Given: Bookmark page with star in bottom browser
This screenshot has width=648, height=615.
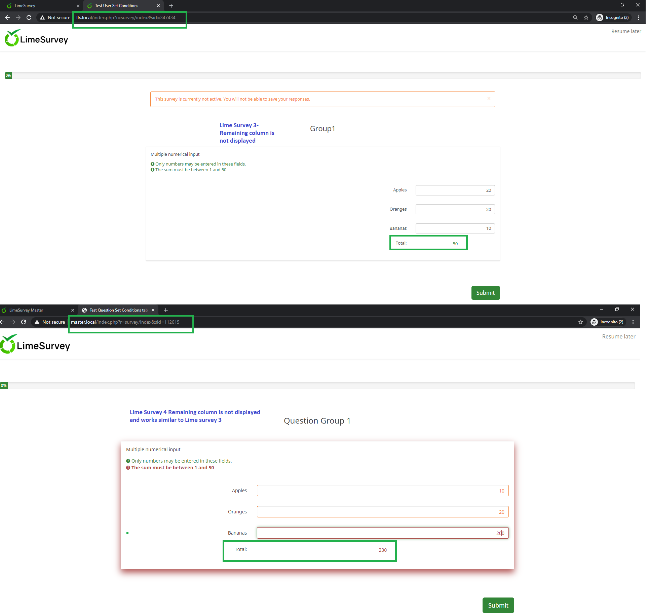Looking at the screenshot, I should [581, 322].
